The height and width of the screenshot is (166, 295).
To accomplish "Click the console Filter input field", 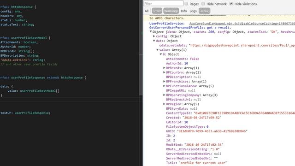I will (163, 3).
